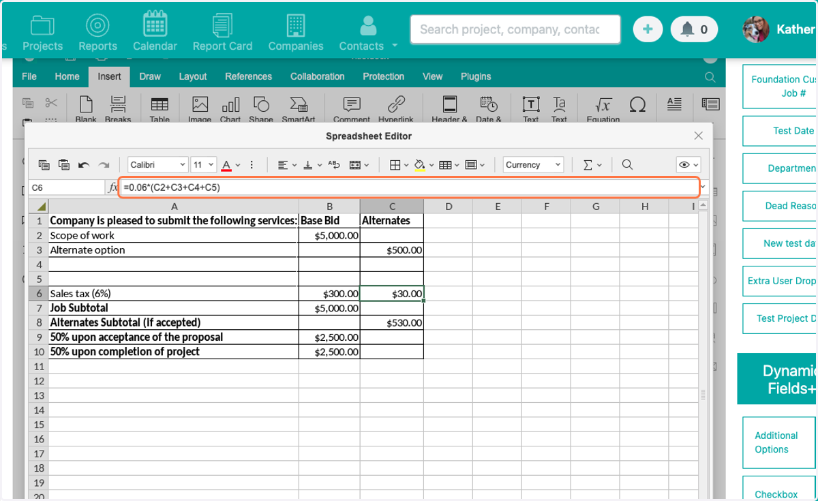The width and height of the screenshot is (818, 501).
Task: Switch to the Layout tab
Action: [193, 76]
